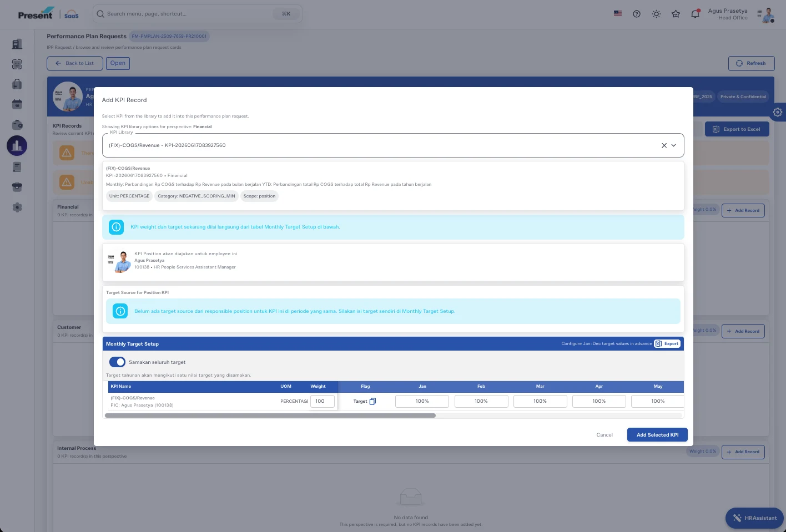Screen dimensions: 786x532
Task: Change language using the flag icon
Action: click(618, 13)
